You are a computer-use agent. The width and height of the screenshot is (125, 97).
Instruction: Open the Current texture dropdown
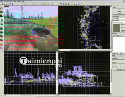click(x=119, y=22)
